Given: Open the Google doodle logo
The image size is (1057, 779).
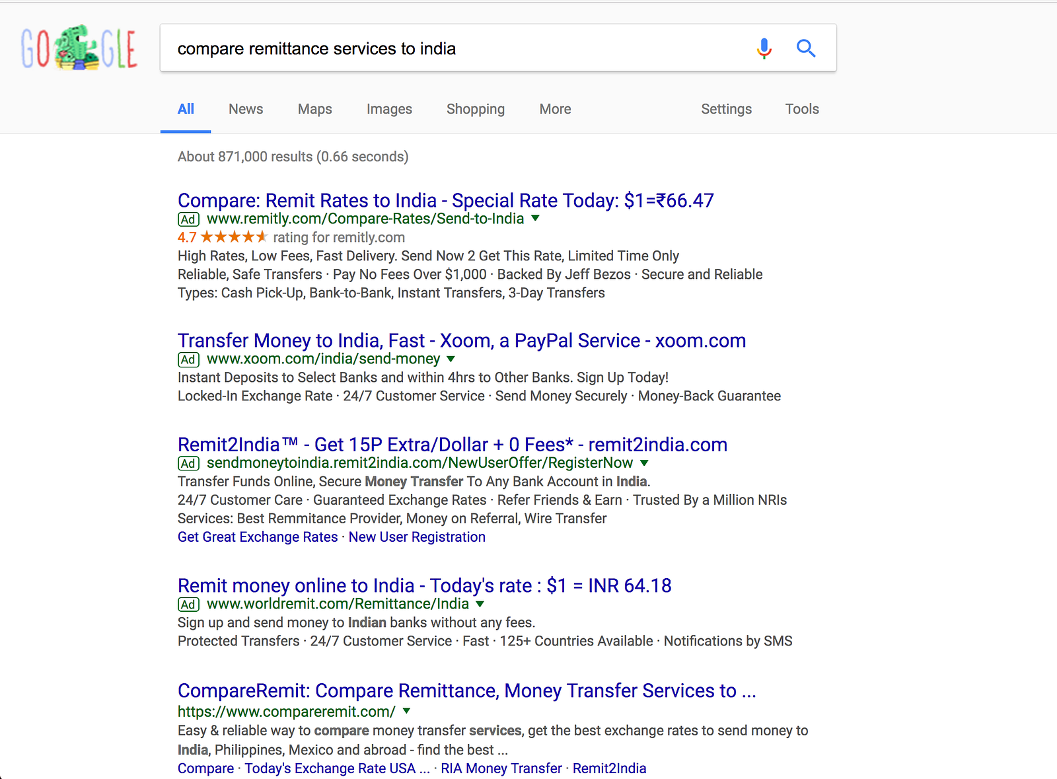Looking at the screenshot, I should click(79, 48).
